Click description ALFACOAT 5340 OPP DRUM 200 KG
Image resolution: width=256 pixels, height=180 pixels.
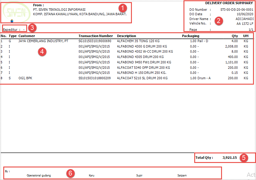pos(144,68)
